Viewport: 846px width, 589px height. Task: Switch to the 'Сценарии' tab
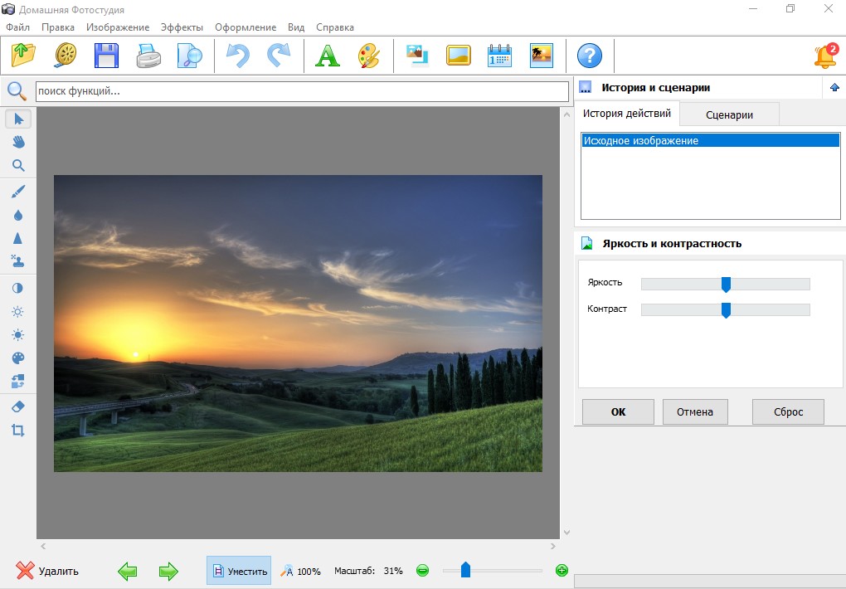(729, 114)
